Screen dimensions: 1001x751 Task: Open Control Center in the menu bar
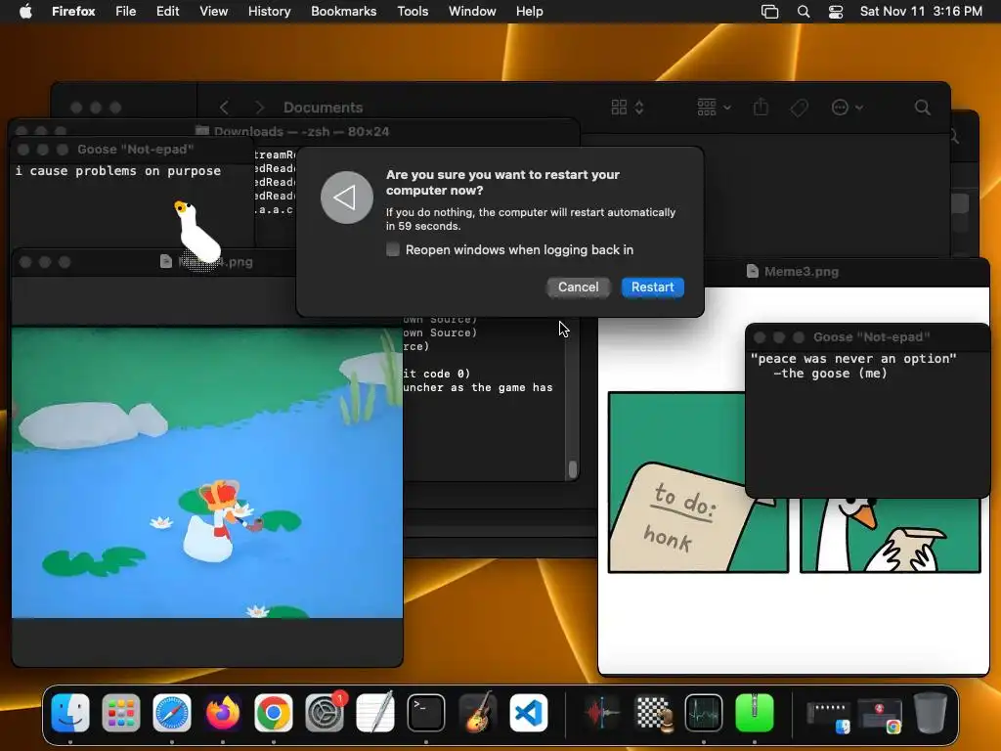(x=836, y=12)
